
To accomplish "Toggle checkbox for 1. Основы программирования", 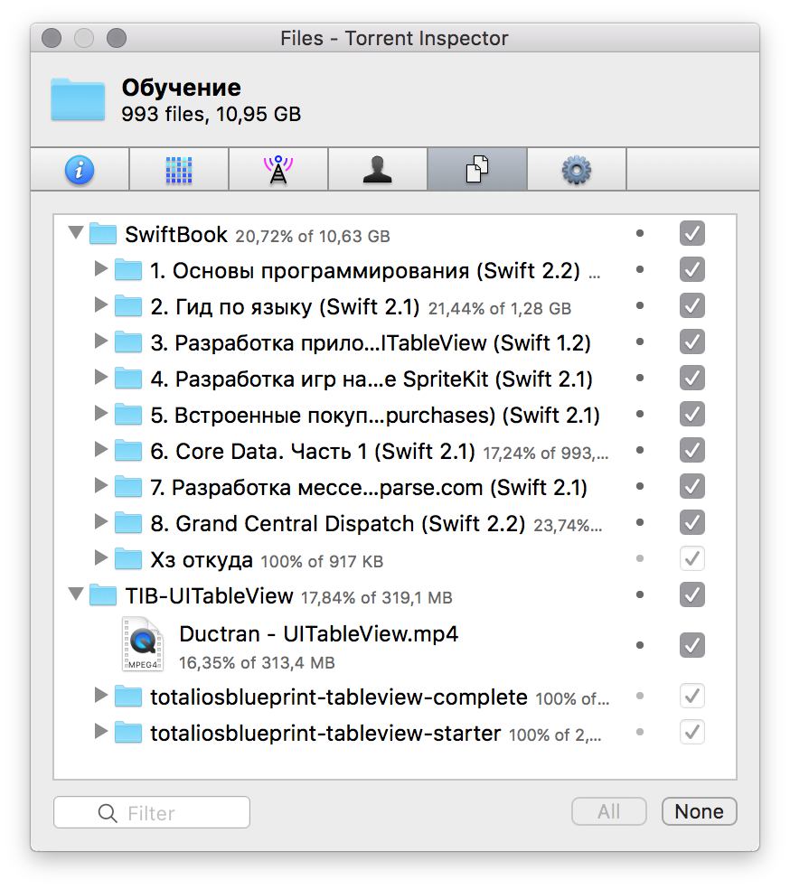I will 691,269.
